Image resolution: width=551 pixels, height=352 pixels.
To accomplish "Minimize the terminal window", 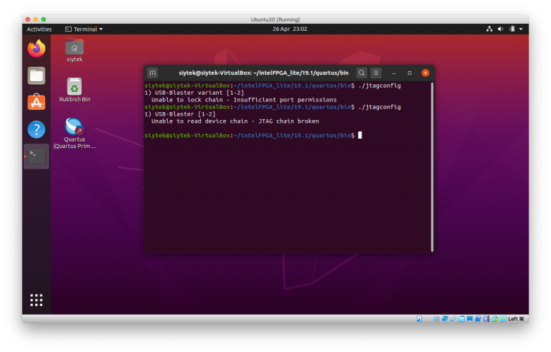I will 394,73.
